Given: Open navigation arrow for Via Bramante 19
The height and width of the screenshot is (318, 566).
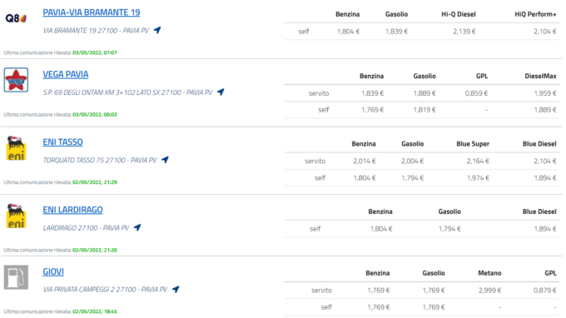Looking at the screenshot, I should 157,30.
